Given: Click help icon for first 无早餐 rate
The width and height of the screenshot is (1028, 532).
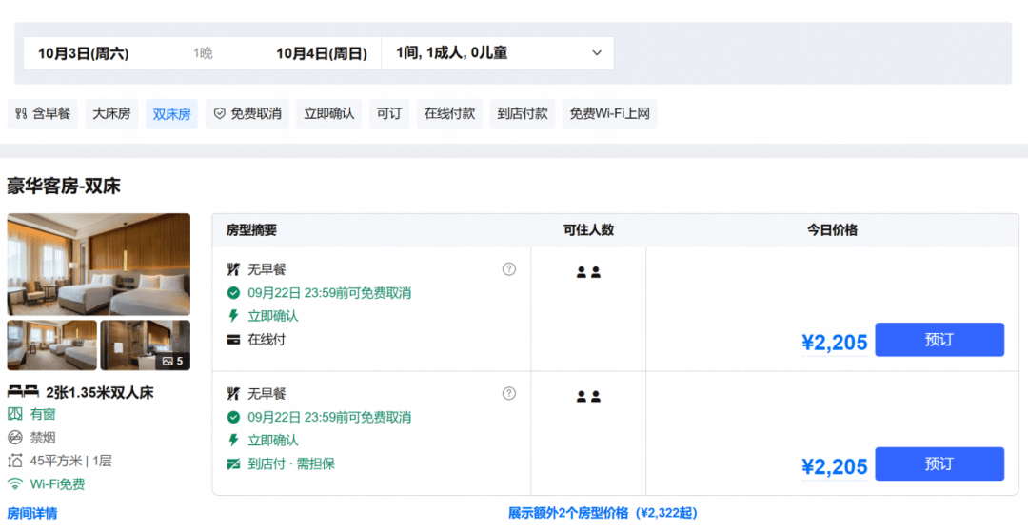Looking at the screenshot, I should (508, 269).
